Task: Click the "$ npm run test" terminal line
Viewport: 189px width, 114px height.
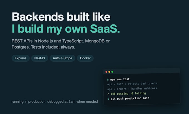Action: (x=118, y=79)
